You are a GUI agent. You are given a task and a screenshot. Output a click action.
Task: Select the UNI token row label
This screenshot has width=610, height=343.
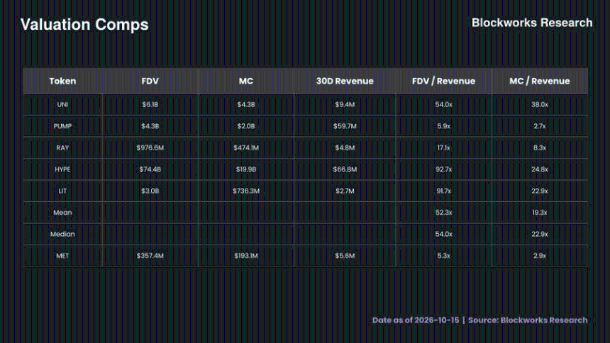62,105
